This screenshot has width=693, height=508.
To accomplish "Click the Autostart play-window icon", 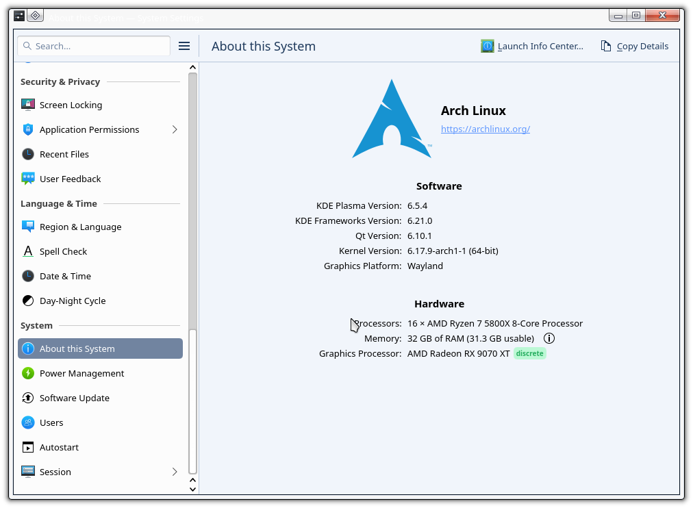I will coord(28,448).
